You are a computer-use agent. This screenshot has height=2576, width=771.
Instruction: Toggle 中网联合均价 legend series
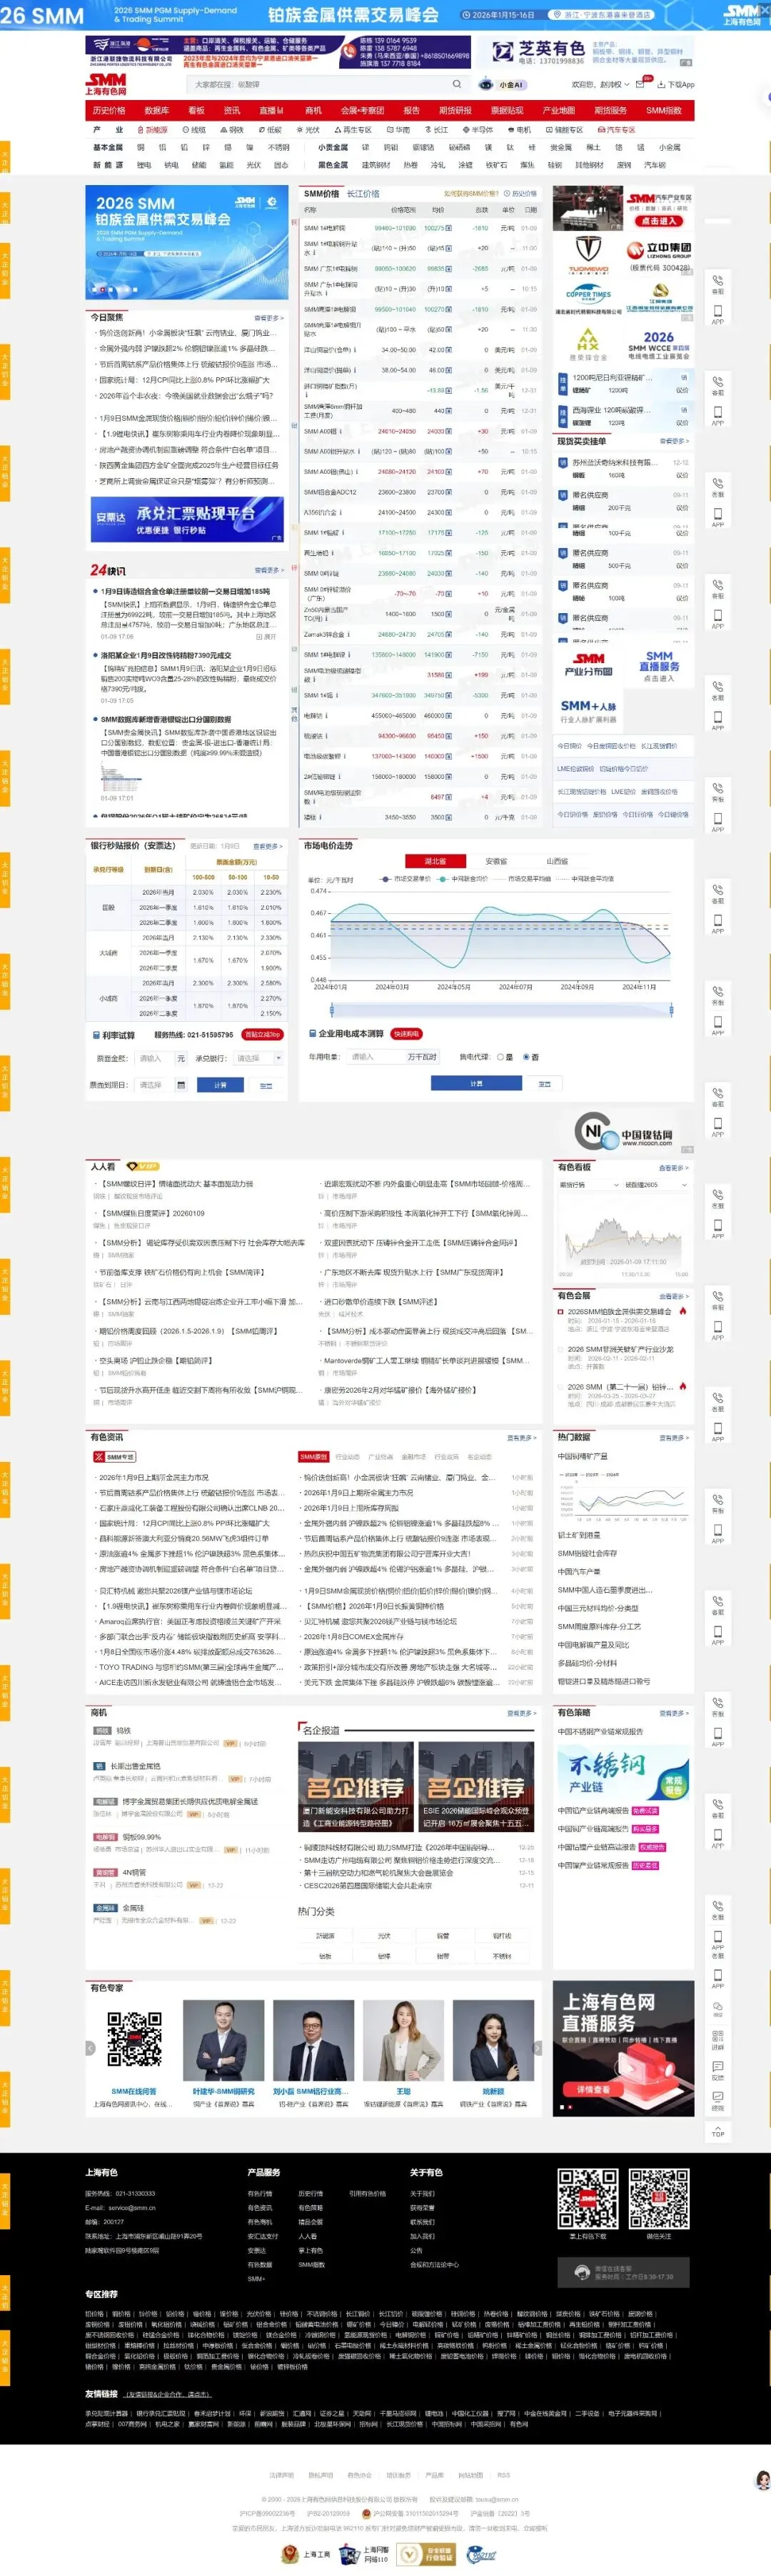coord(463,879)
